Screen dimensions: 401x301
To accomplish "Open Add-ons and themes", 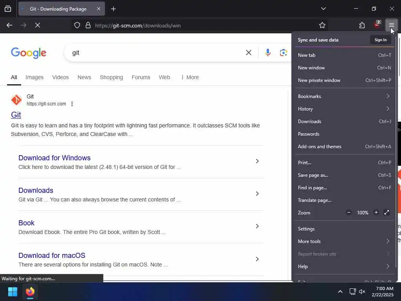I will pyautogui.click(x=345, y=147).
